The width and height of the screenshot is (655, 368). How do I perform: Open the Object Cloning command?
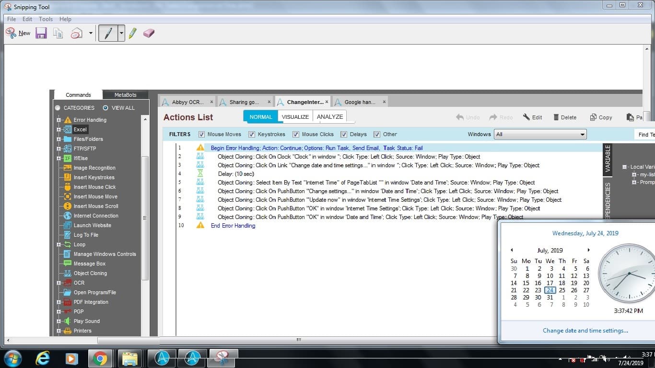pos(90,273)
